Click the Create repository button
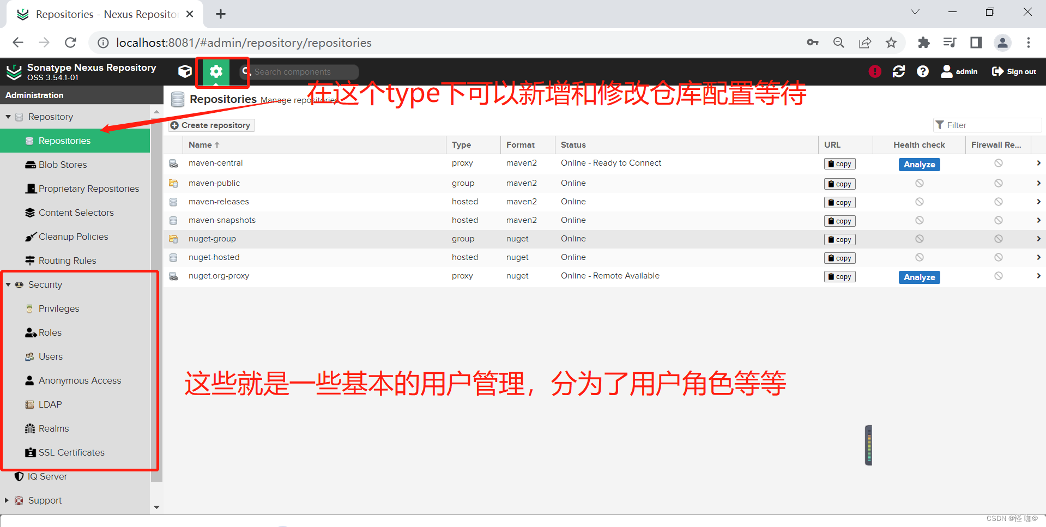 pyautogui.click(x=211, y=125)
